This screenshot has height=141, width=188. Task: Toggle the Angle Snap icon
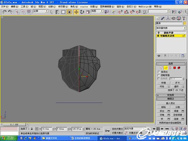point(126,12)
